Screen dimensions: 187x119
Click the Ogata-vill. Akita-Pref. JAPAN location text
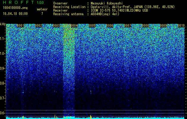133,7
